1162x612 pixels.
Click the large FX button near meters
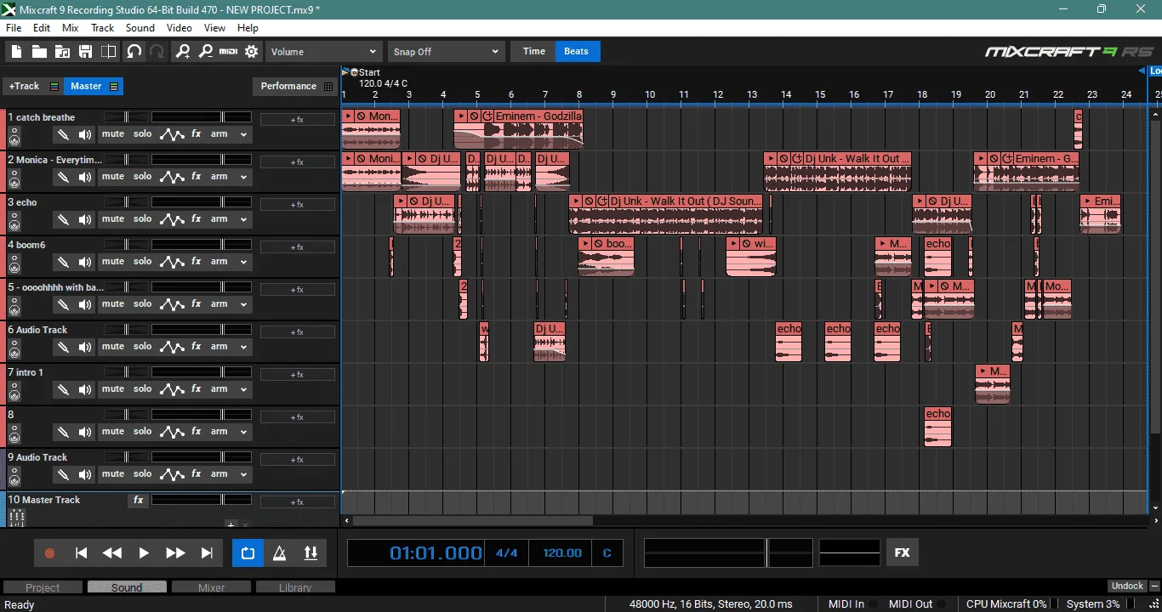click(x=903, y=552)
